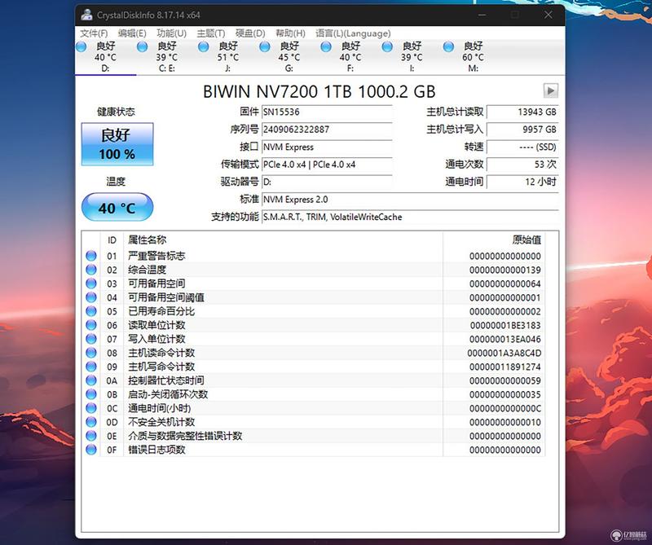Image resolution: width=652 pixels, height=545 pixels.
Task: Click the status dot for 已用寿命百分比
Action: pyautogui.click(x=91, y=311)
